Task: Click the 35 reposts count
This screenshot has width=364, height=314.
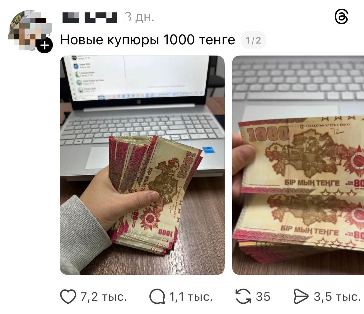Action: click(263, 297)
